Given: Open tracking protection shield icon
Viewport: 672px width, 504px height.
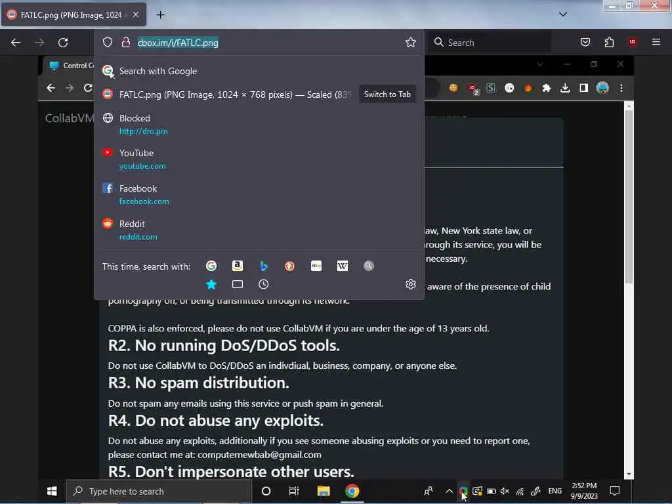Looking at the screenshot, I should [108, 42].
